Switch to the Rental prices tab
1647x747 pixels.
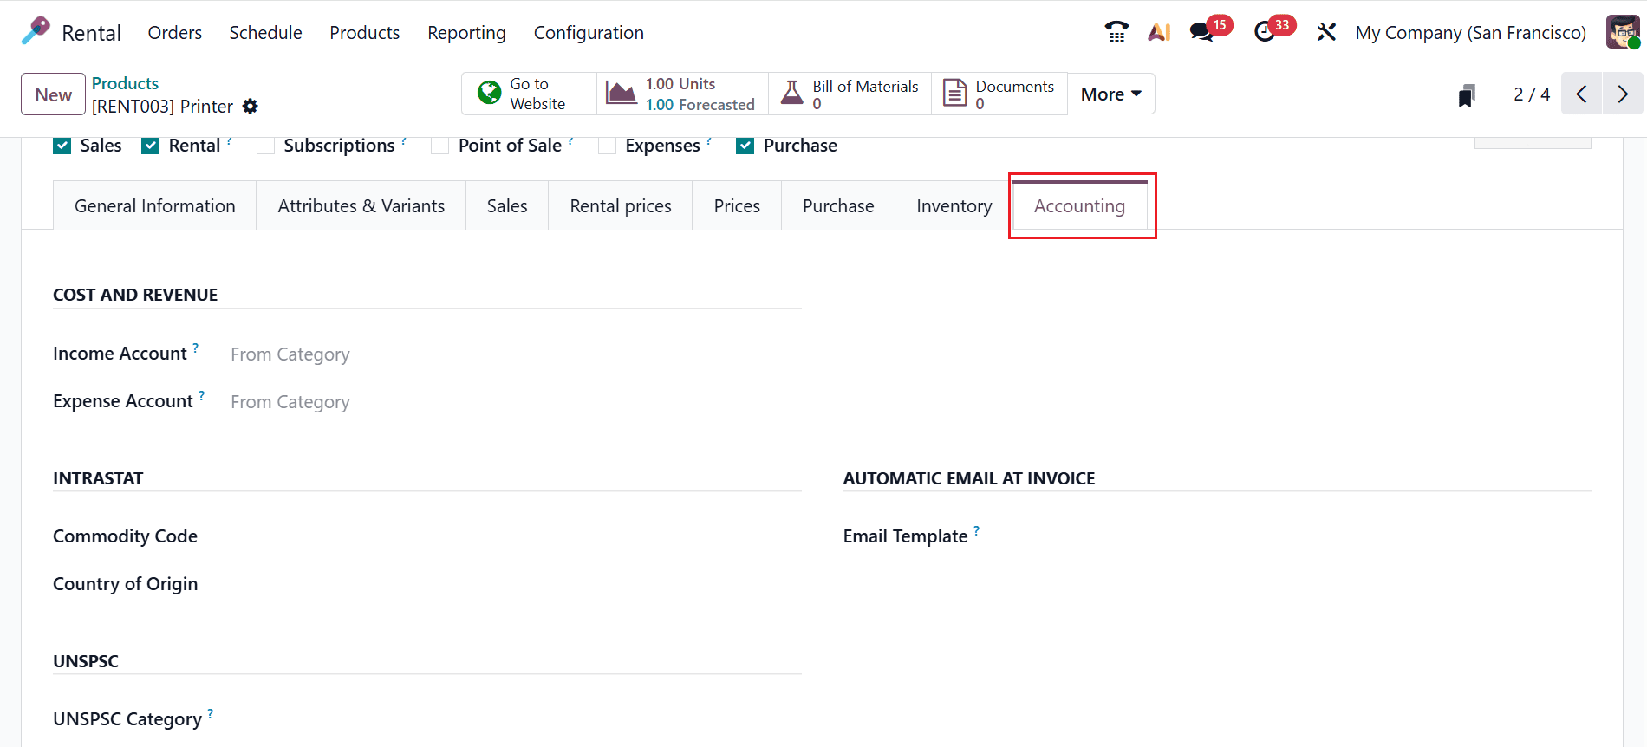pyautogui.click(x=621, y=205)
